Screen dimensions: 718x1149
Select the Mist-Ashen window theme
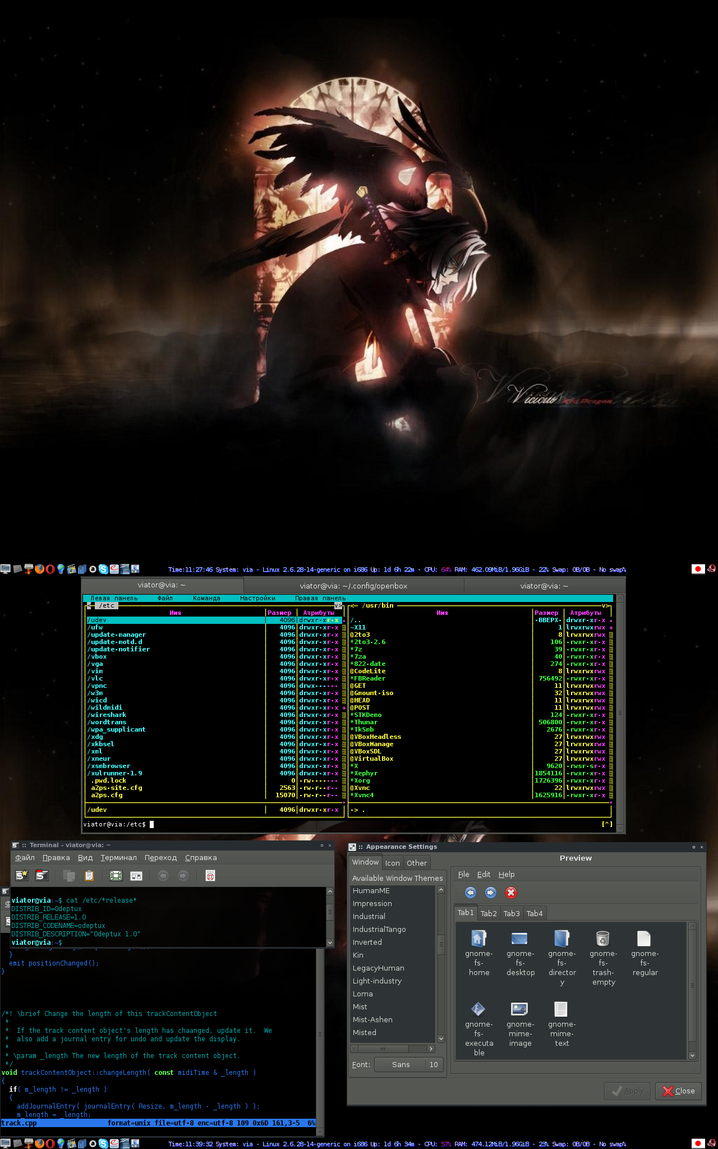[393, 1019]
